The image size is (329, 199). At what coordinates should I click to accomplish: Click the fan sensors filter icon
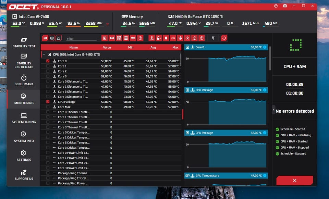[180, 38]
